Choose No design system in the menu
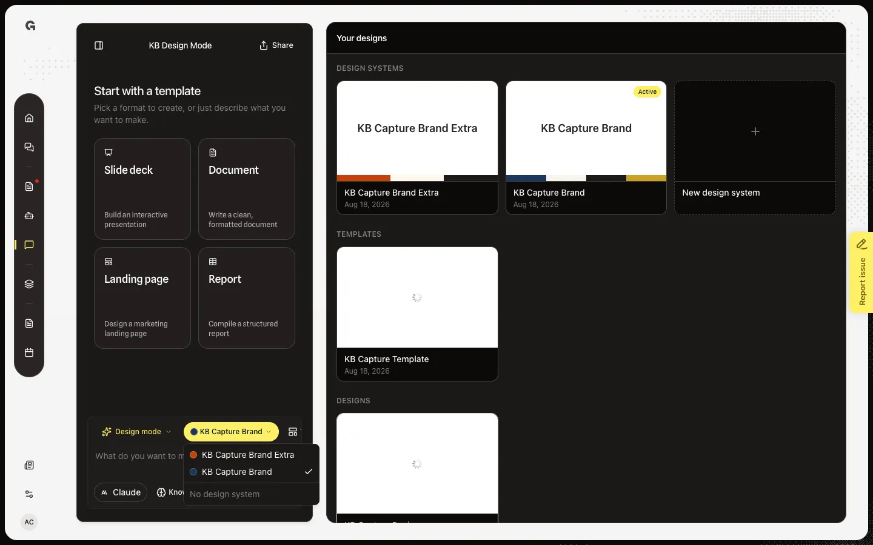The width and height of the screenshot is (873, 545). click(251, 494)
